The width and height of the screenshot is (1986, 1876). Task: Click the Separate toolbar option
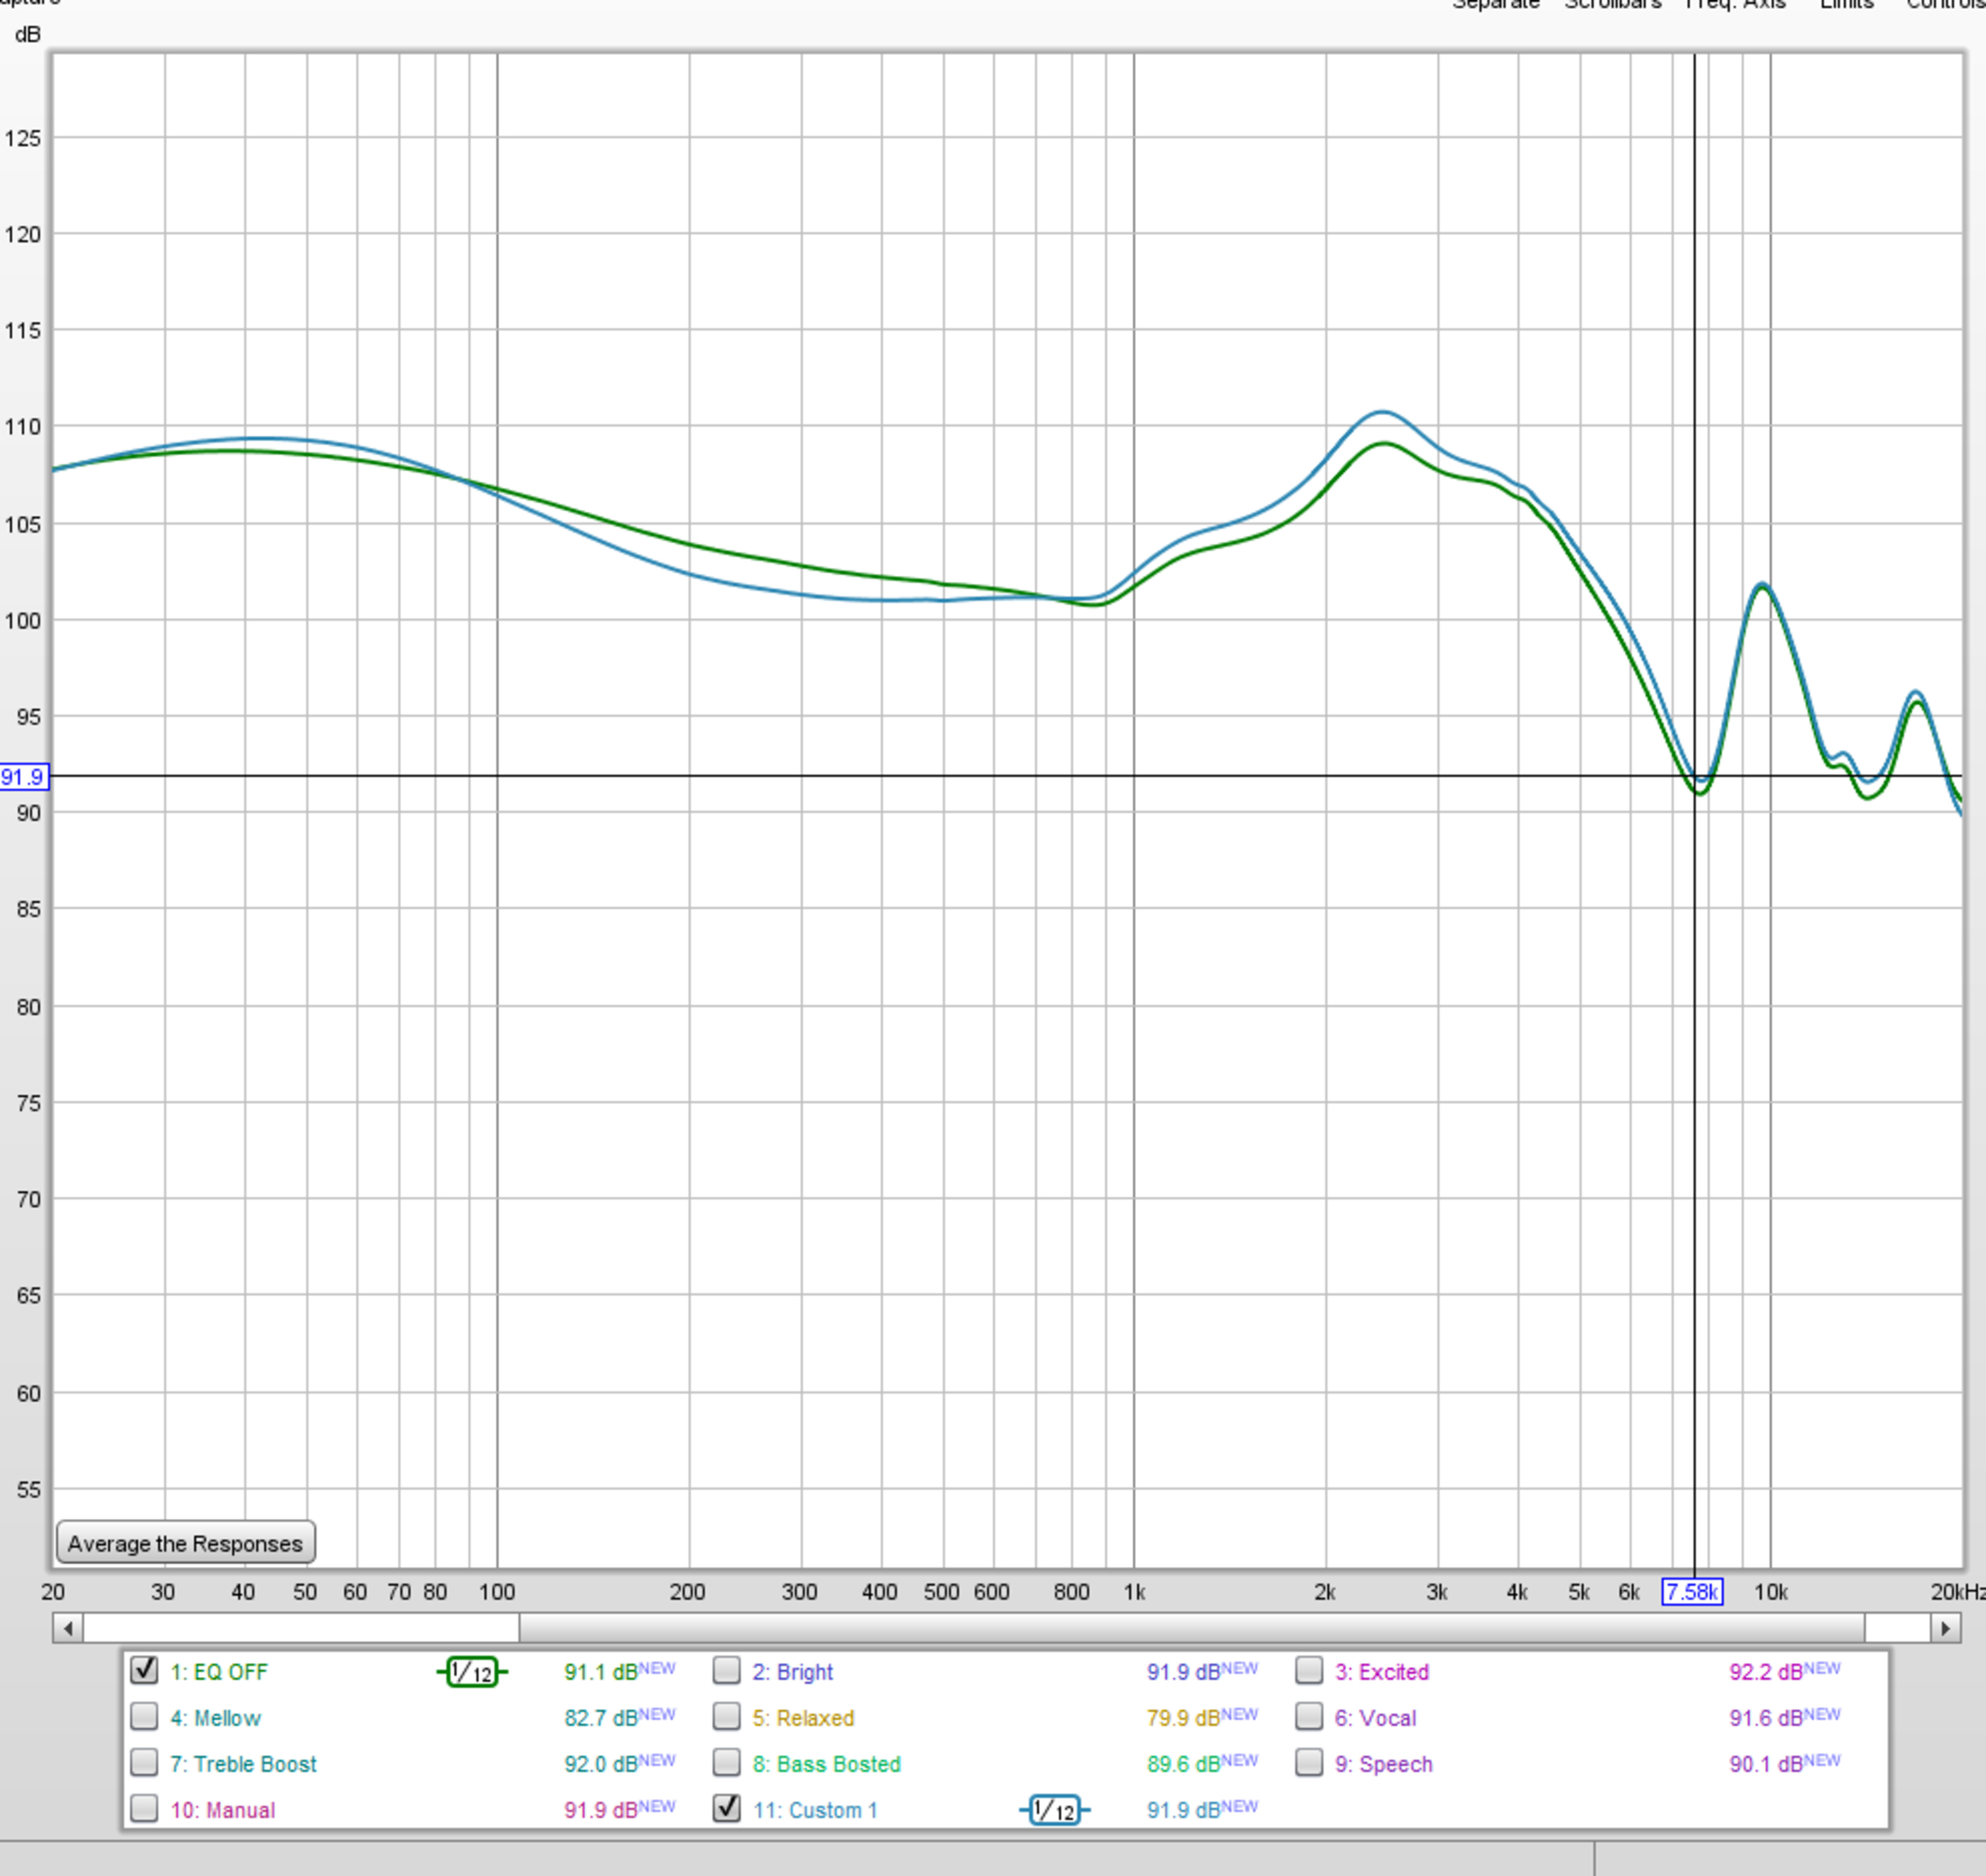click(x=1495, y=5)
